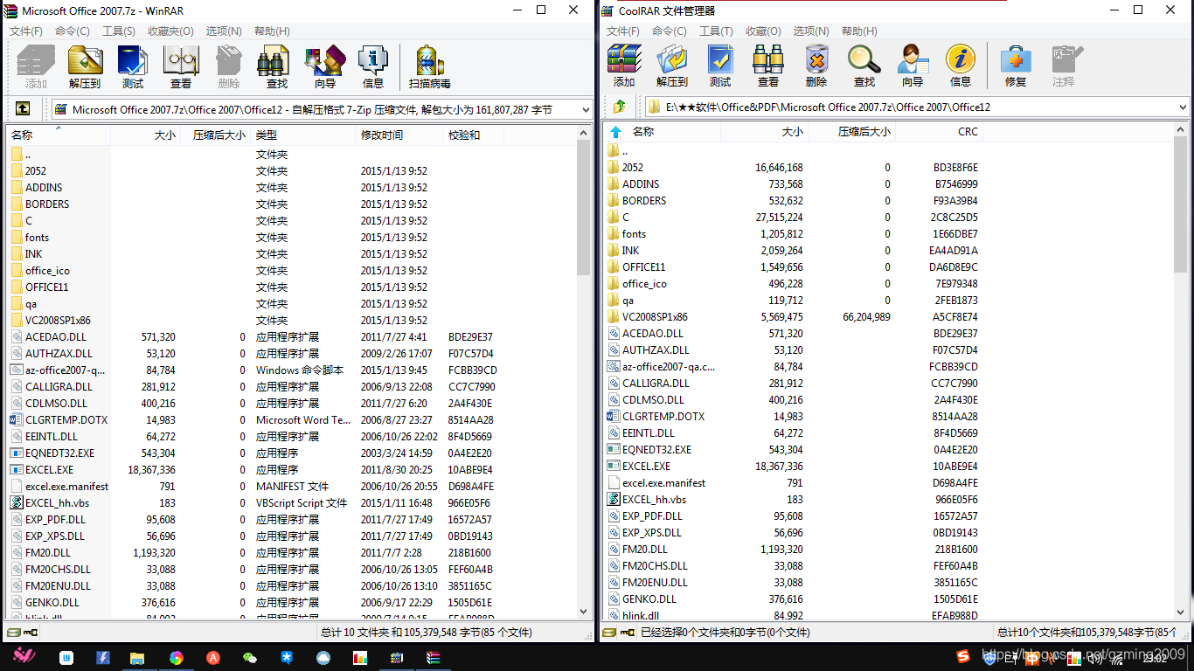Select EQNEDT32.EXE in CoolRAR list

click(656, 450)
